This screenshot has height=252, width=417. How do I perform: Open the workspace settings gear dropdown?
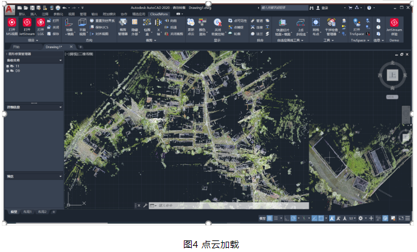(362, 218)
